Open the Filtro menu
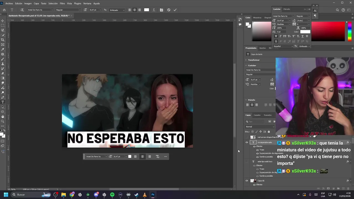This screenshot has width=354, height=199. (x=62, y=3)
